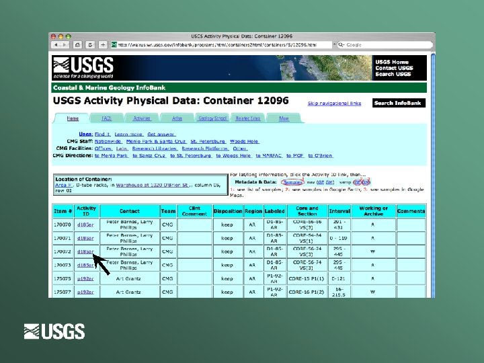Click 'Art Grantz' in row 175075
This screenshot has height=363, width=484.
tap(128, 278)
